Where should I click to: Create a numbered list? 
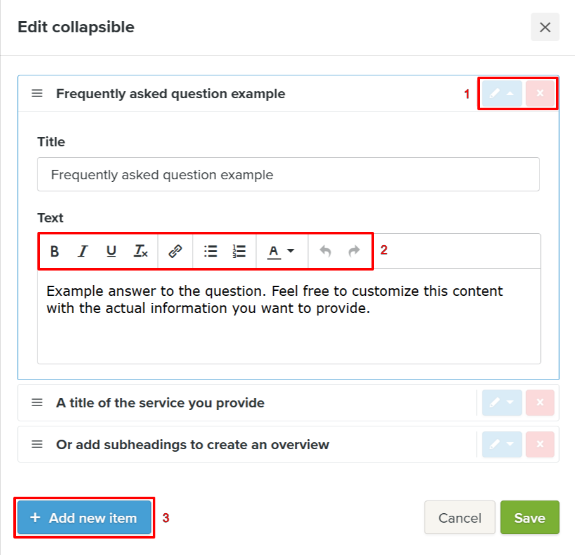click(239, 252)
